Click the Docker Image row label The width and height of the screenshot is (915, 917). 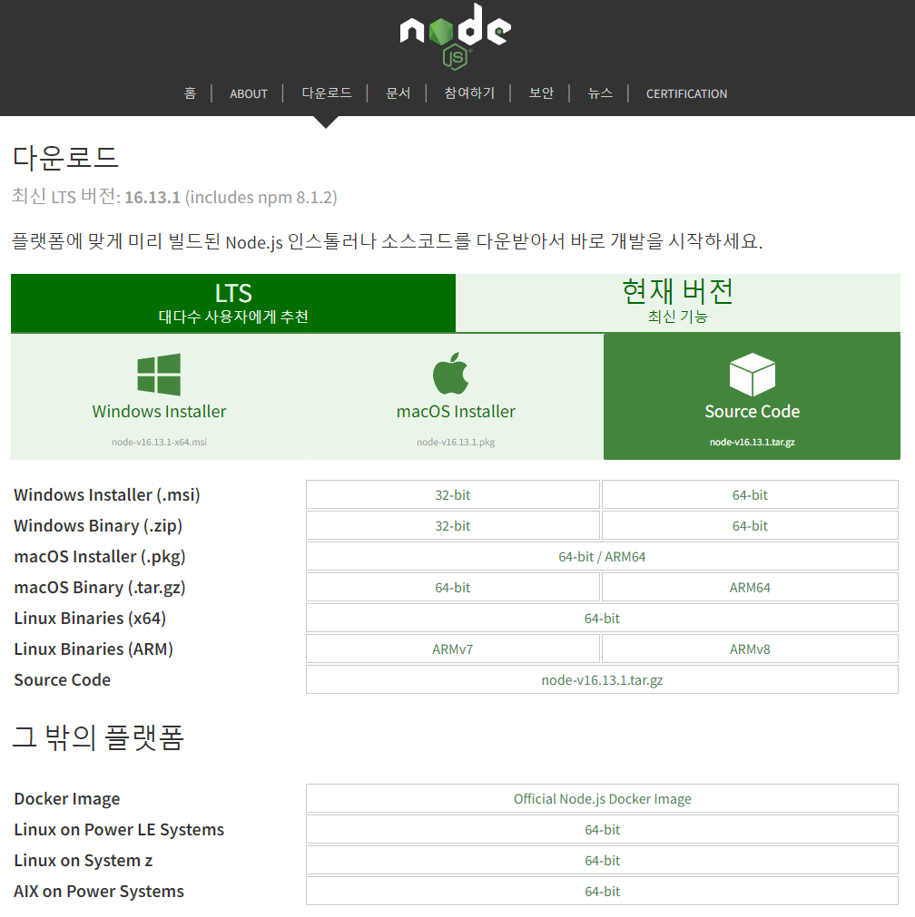(67, 799)
